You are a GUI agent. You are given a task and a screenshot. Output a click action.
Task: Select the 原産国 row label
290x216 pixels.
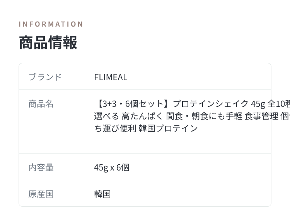pos(41,194)
